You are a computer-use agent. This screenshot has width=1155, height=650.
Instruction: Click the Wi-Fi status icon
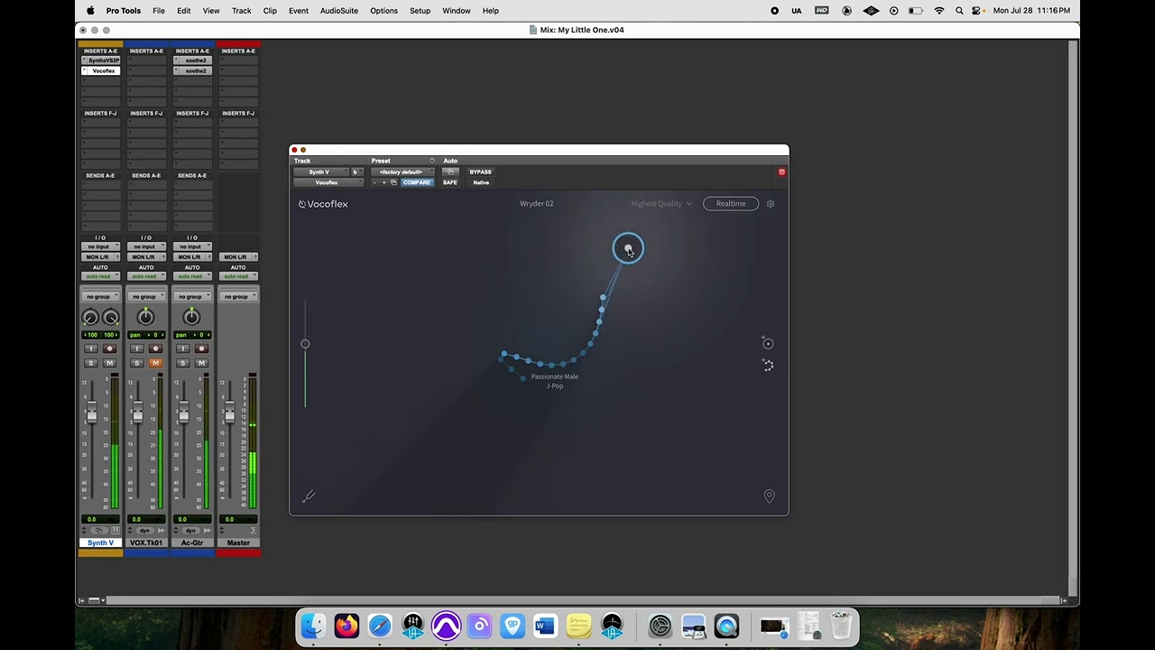coord(938,11)
